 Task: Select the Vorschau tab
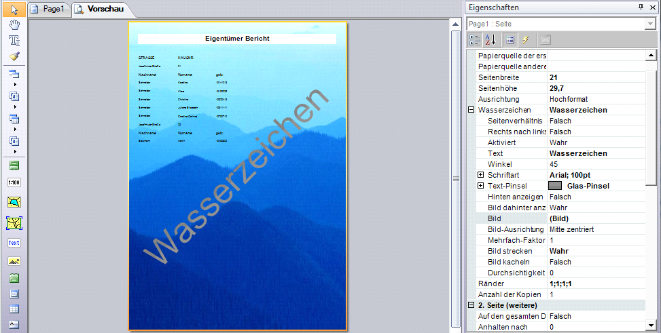click(x=101, y=9)
